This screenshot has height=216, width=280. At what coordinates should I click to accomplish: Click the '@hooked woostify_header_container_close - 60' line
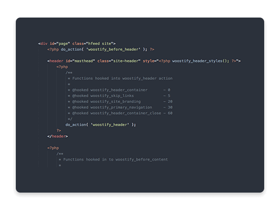tap(120, 113)
